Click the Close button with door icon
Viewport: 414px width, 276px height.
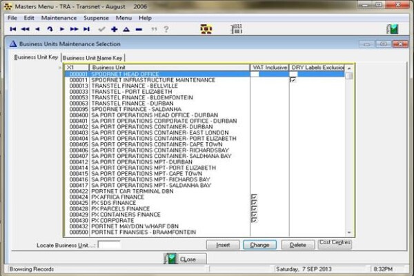coord(185,259)
